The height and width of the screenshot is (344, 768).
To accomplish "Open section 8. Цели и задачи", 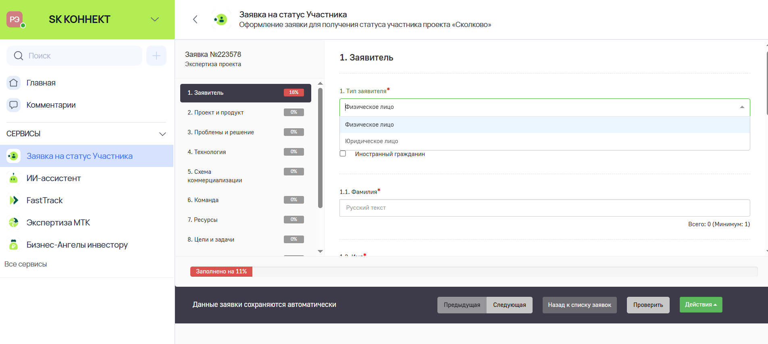I will click(x=246, y=240).
